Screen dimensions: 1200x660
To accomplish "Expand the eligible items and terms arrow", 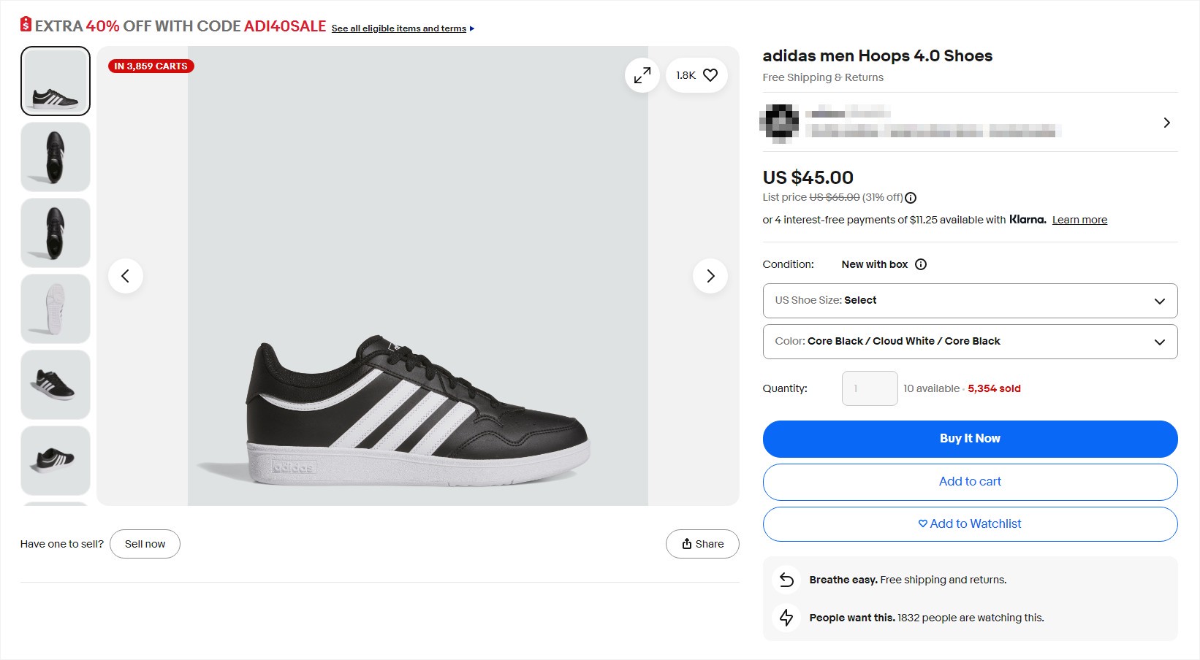I will [x=472, y=28].
